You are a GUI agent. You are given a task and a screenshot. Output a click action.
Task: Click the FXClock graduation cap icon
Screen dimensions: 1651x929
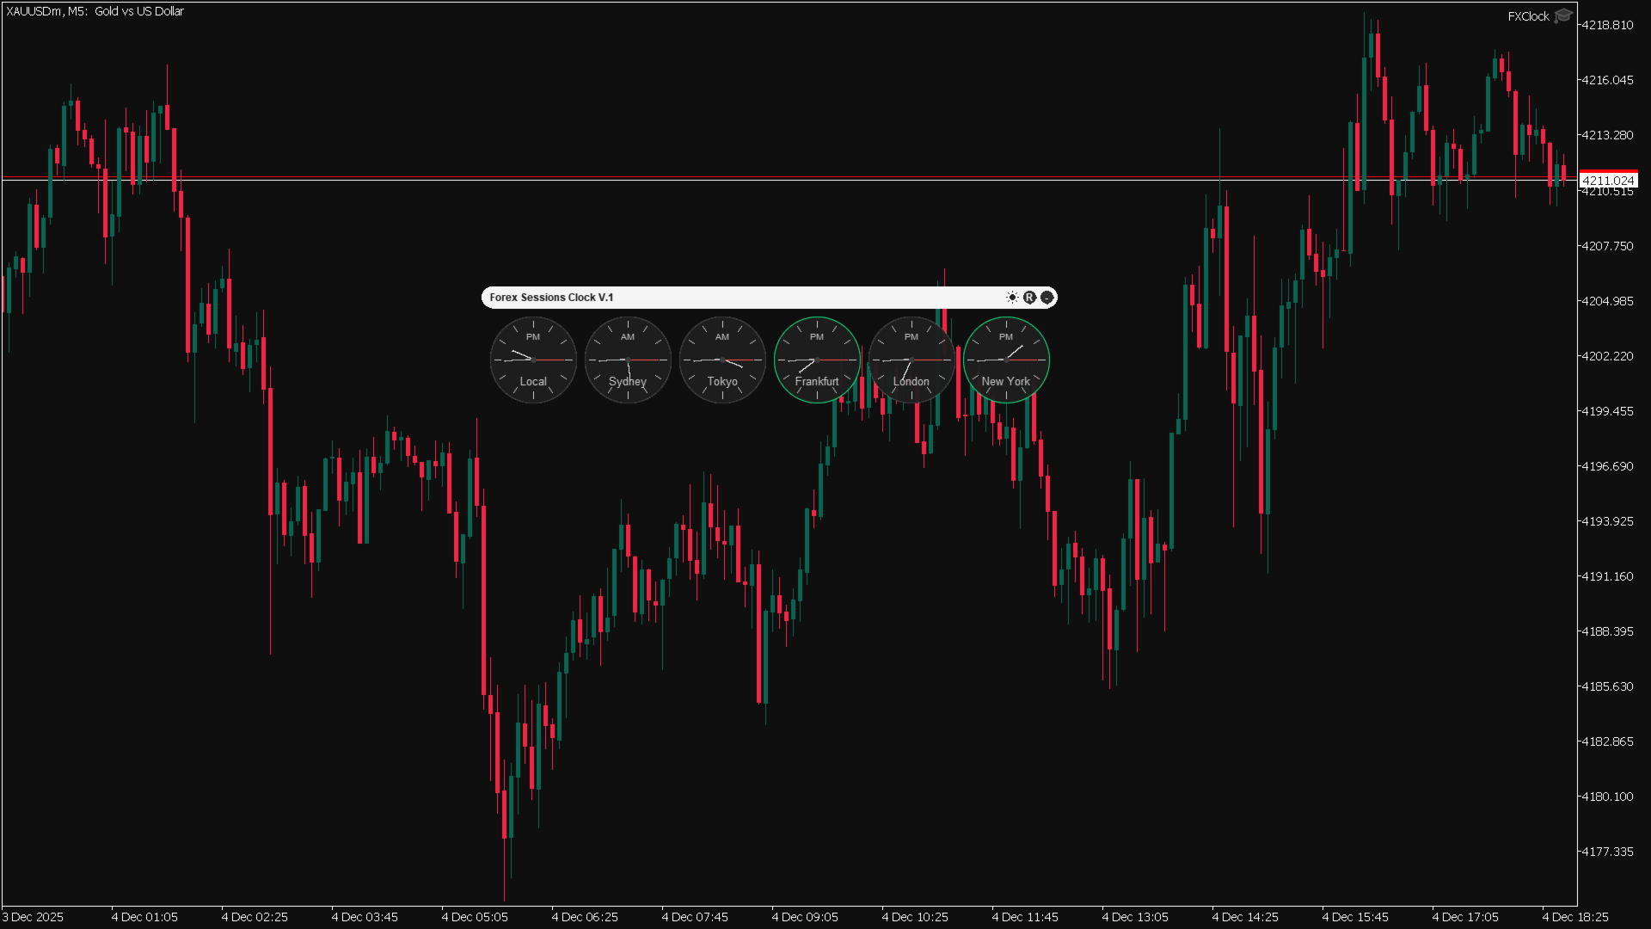(x=1563, y=15)
